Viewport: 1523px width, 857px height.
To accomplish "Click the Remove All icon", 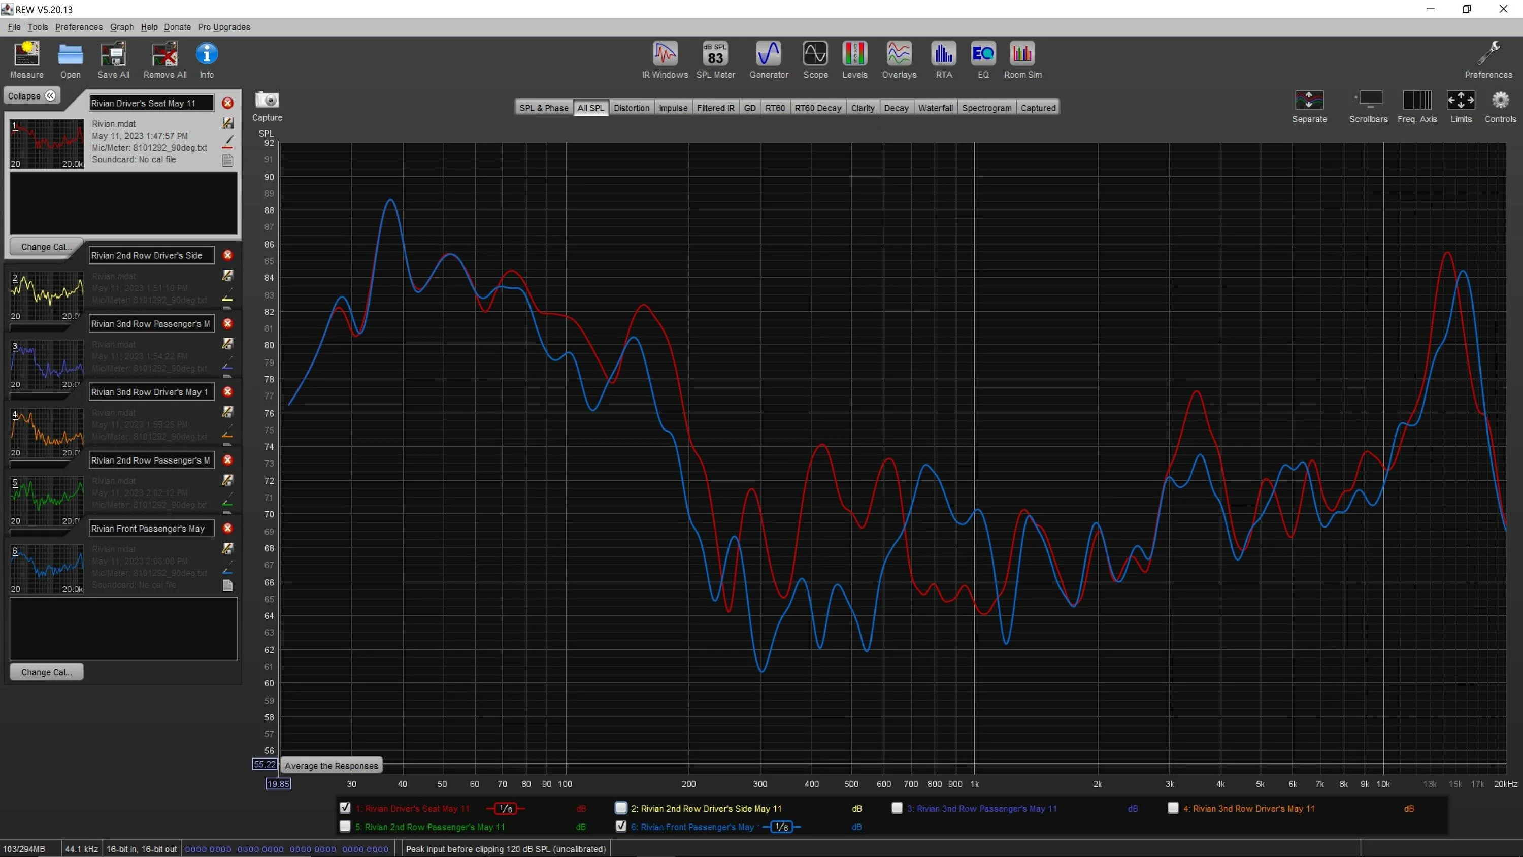I will 165,60.
